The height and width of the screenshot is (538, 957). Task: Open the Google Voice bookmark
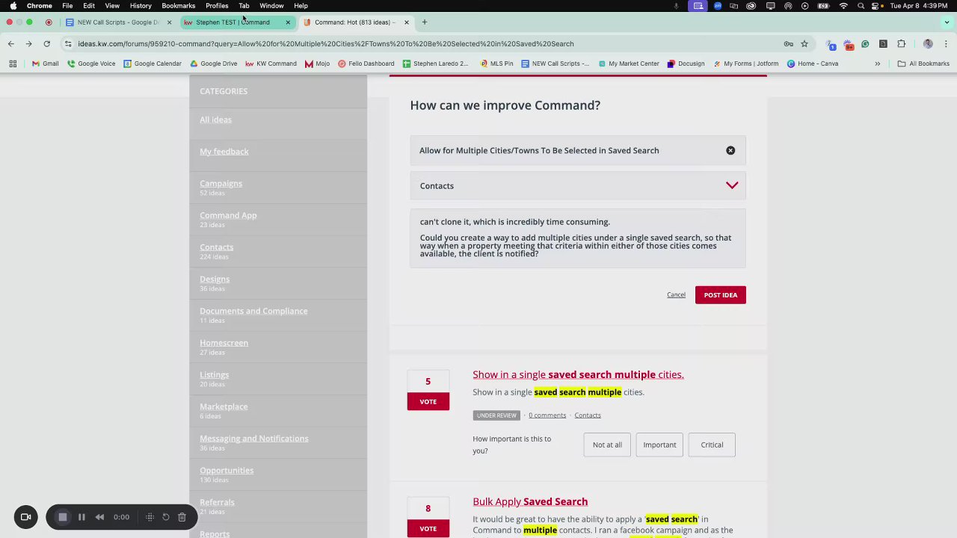click(x=91, y=64)
